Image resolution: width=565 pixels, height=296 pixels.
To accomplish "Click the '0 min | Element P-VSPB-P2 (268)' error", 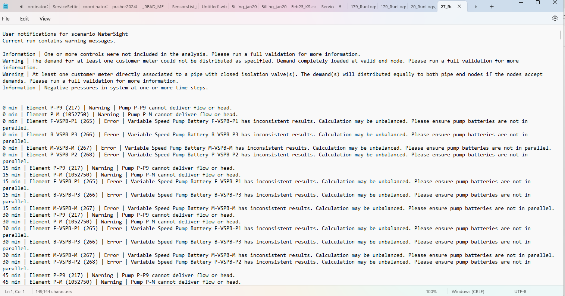I will [265, 158].
